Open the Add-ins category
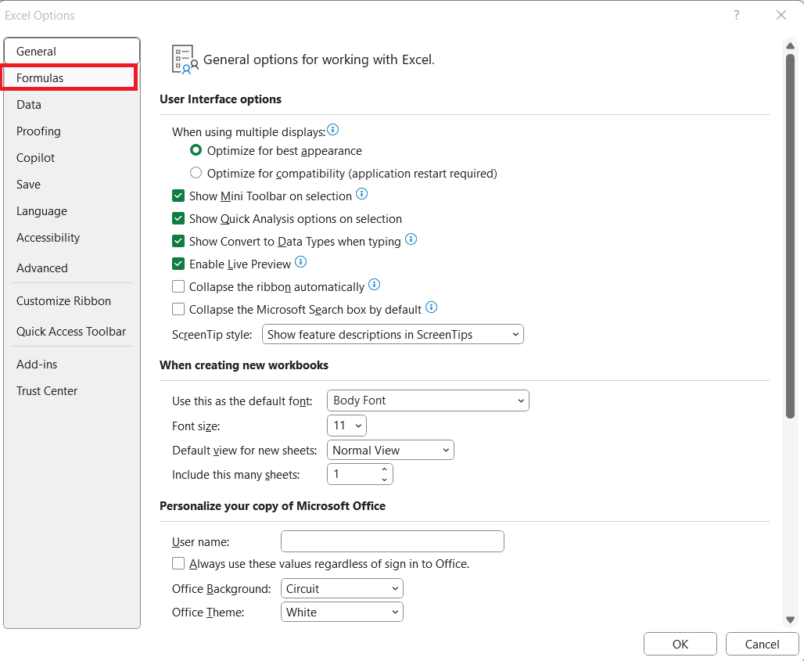This screenshot has width=804, height=661. (72, 365)
